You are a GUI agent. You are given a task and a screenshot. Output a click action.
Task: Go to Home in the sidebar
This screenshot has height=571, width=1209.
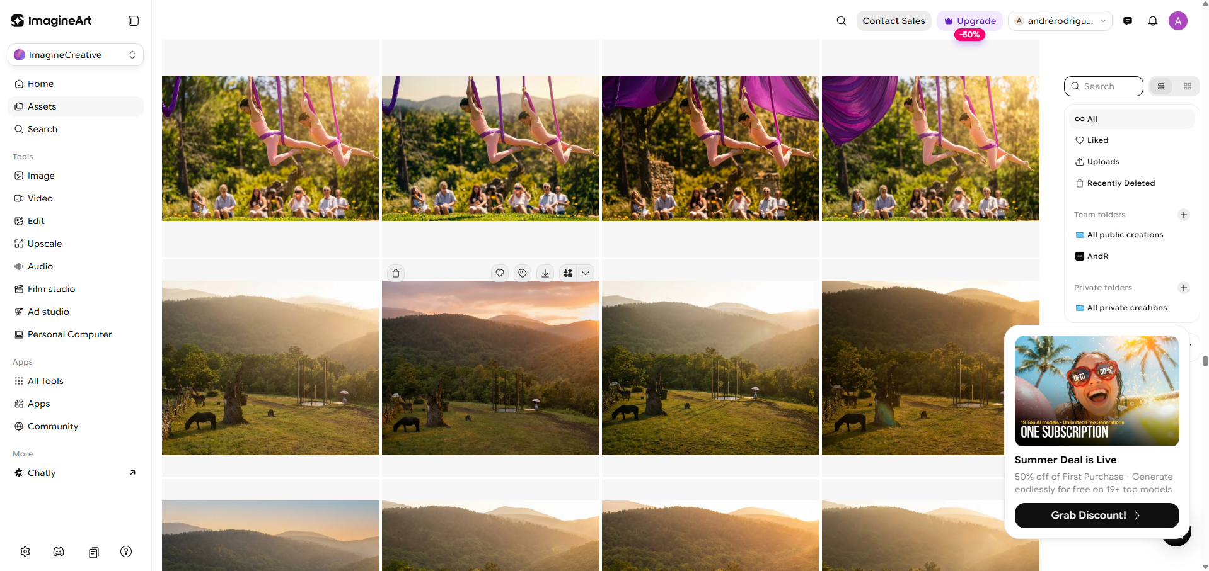tap(76, 84)
